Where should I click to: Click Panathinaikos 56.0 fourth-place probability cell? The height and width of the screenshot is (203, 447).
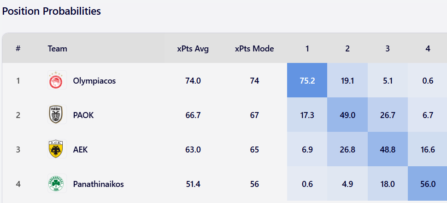tap(428, 184)
